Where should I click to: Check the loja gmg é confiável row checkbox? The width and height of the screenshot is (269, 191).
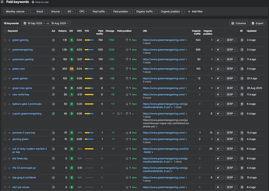tap(5, 178)
